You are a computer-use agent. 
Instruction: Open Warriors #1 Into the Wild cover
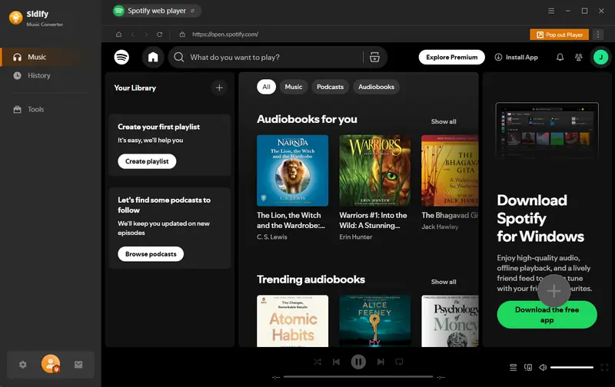point(375,170)
